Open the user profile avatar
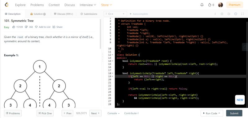 (x=220, y=5)
